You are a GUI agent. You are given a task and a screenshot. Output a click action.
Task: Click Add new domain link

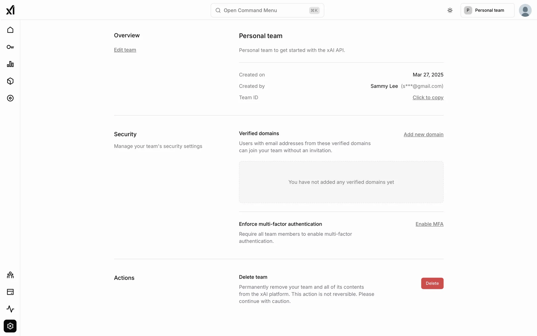[x=423, y=134]
